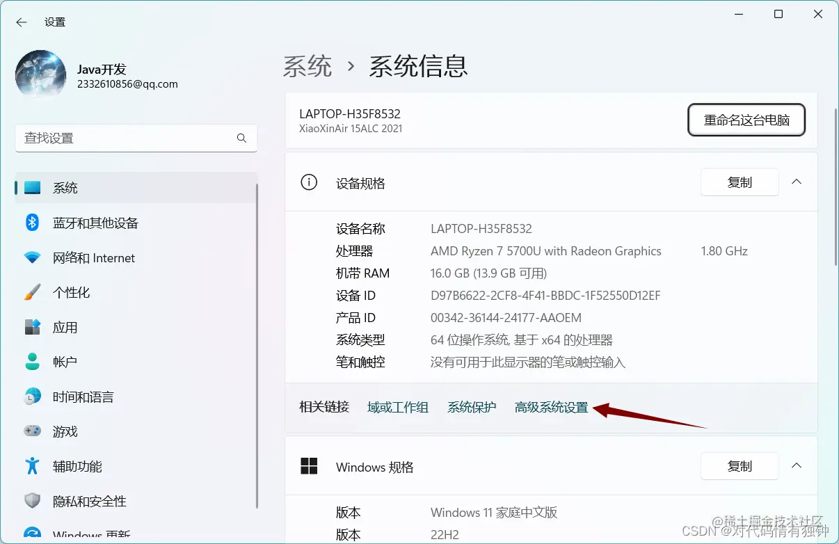
Task: Click the Bluetooth icon in sidebar
Action: click(32, 223)
